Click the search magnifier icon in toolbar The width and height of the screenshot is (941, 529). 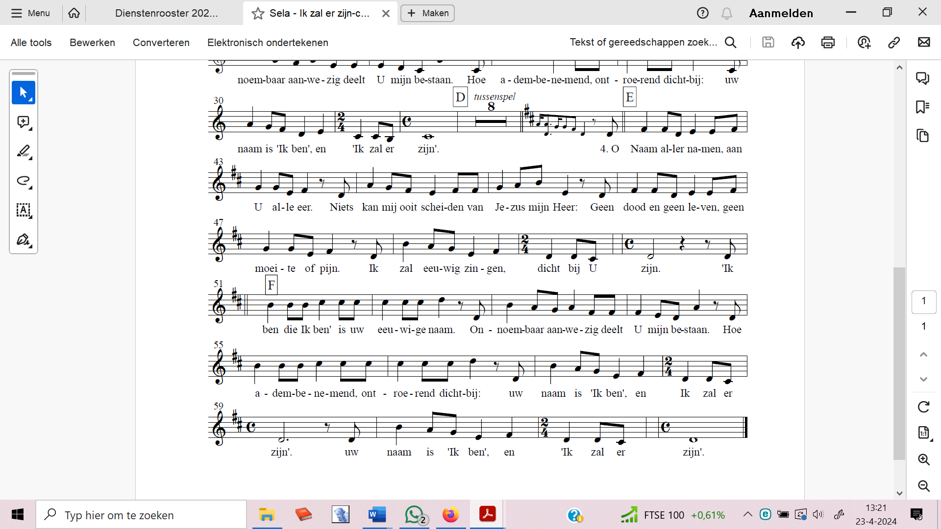731,43
